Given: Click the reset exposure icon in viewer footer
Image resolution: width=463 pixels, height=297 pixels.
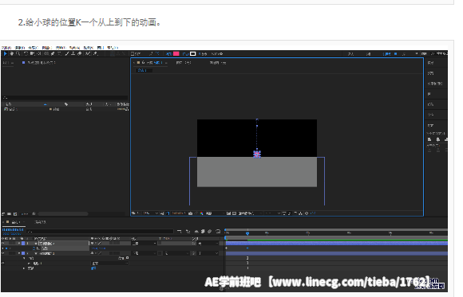Looking at the screenshot, I should point(307,213).
